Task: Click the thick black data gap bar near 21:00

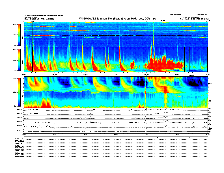Action: 185,60
